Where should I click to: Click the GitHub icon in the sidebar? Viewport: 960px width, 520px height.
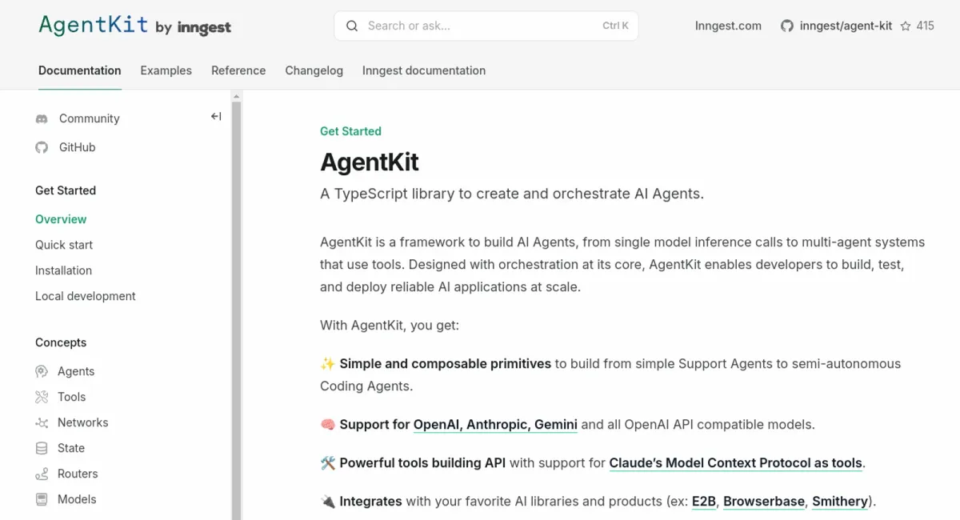[42, 147]
